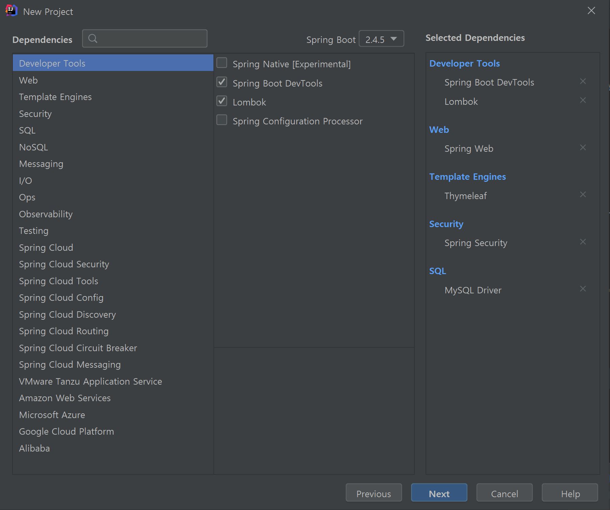Viewport: 610px width, 510px height.
Task: Click the Cancel button
Action: [504, 492]
